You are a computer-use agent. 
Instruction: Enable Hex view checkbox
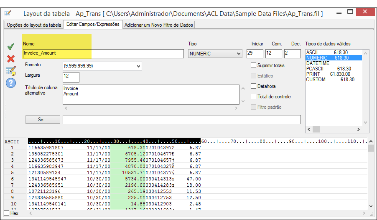[x=6, y=213]
